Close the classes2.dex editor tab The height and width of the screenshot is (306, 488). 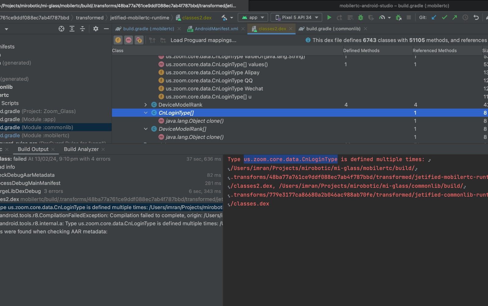tap(291, 29)
